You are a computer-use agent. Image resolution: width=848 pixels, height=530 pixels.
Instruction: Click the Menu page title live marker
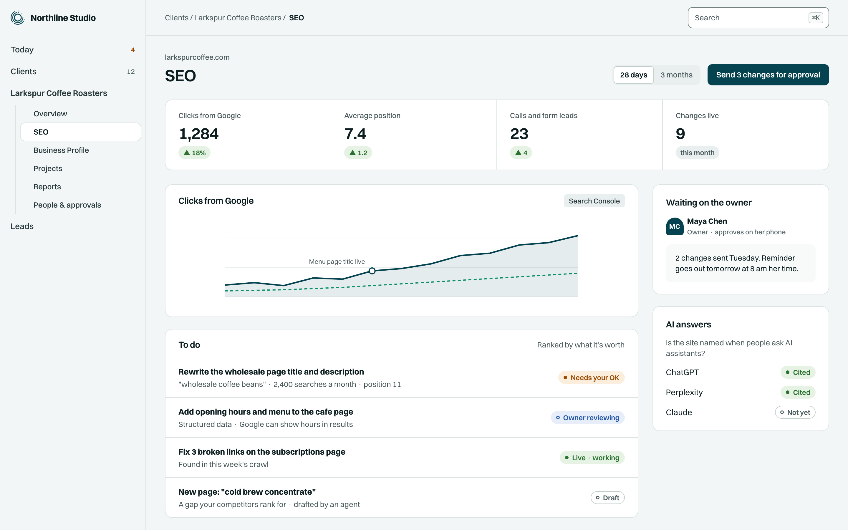click(372, 271)
